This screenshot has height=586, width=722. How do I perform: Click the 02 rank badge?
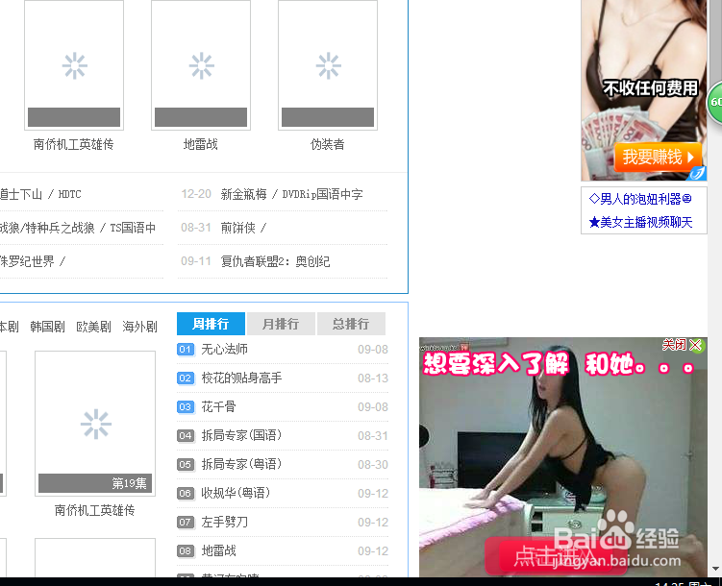pyautogui.click(x=186, y=378)
